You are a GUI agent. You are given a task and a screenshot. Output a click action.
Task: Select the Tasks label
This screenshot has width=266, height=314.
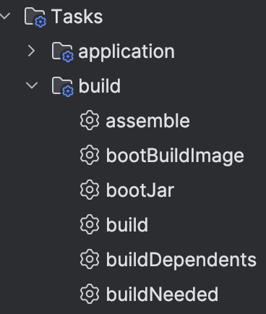pyautogui.click(x=77, y=17)
